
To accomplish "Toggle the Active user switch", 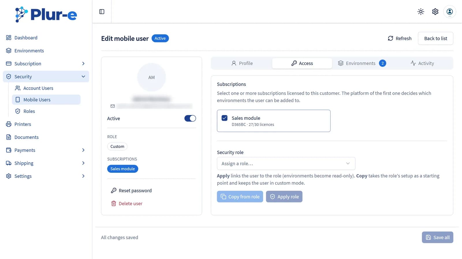I will coord(190,118).
